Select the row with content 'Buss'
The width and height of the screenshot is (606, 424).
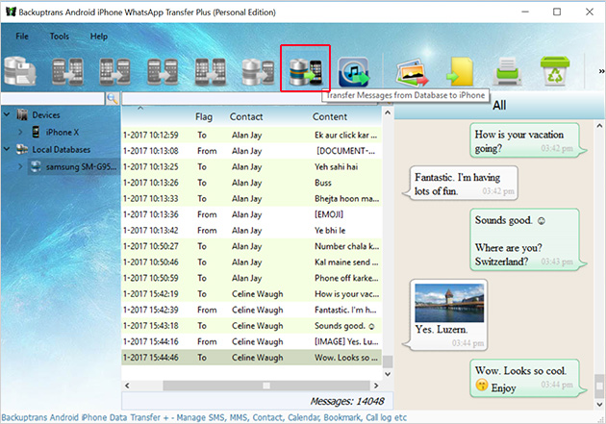pyautogui.click(x=252, y=183)
